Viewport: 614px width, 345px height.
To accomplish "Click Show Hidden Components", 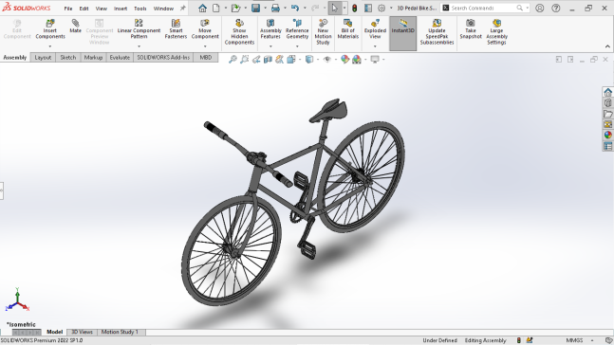I will pos(239,32).
